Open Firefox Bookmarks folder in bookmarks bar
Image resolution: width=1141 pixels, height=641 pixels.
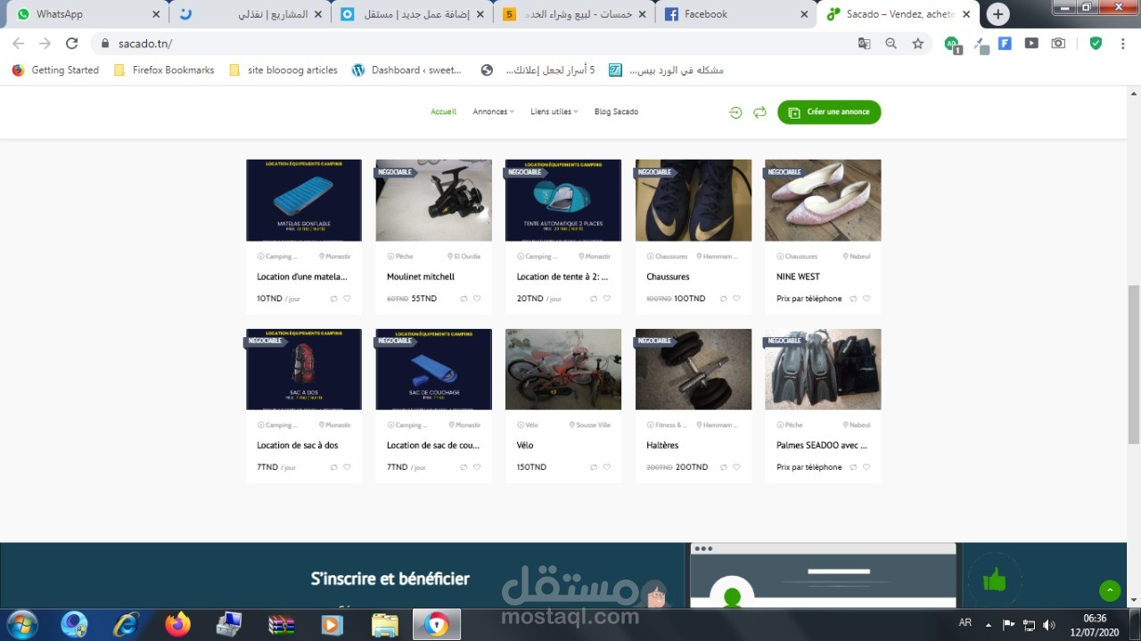point(164,70)
